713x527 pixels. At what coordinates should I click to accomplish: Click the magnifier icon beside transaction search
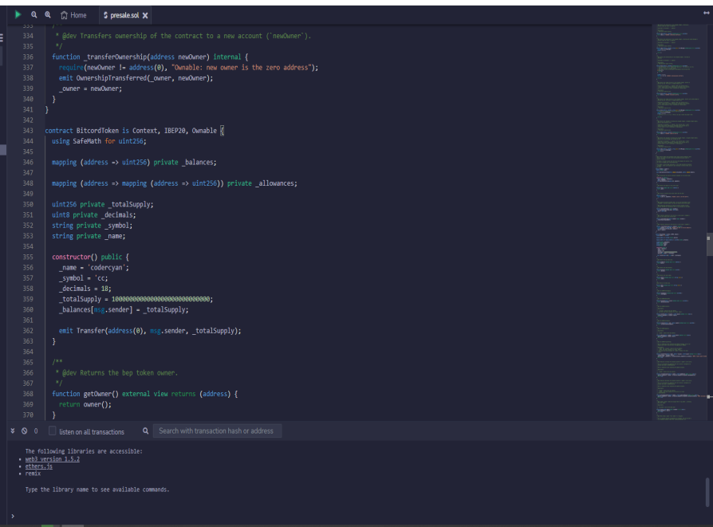(145, 431)
